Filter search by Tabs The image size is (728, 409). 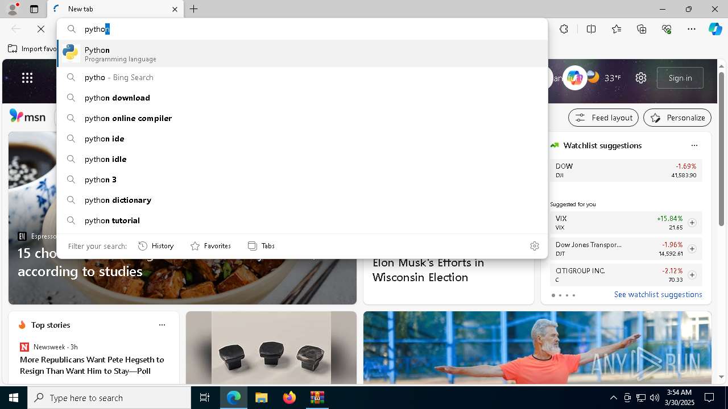pos(262,246)
